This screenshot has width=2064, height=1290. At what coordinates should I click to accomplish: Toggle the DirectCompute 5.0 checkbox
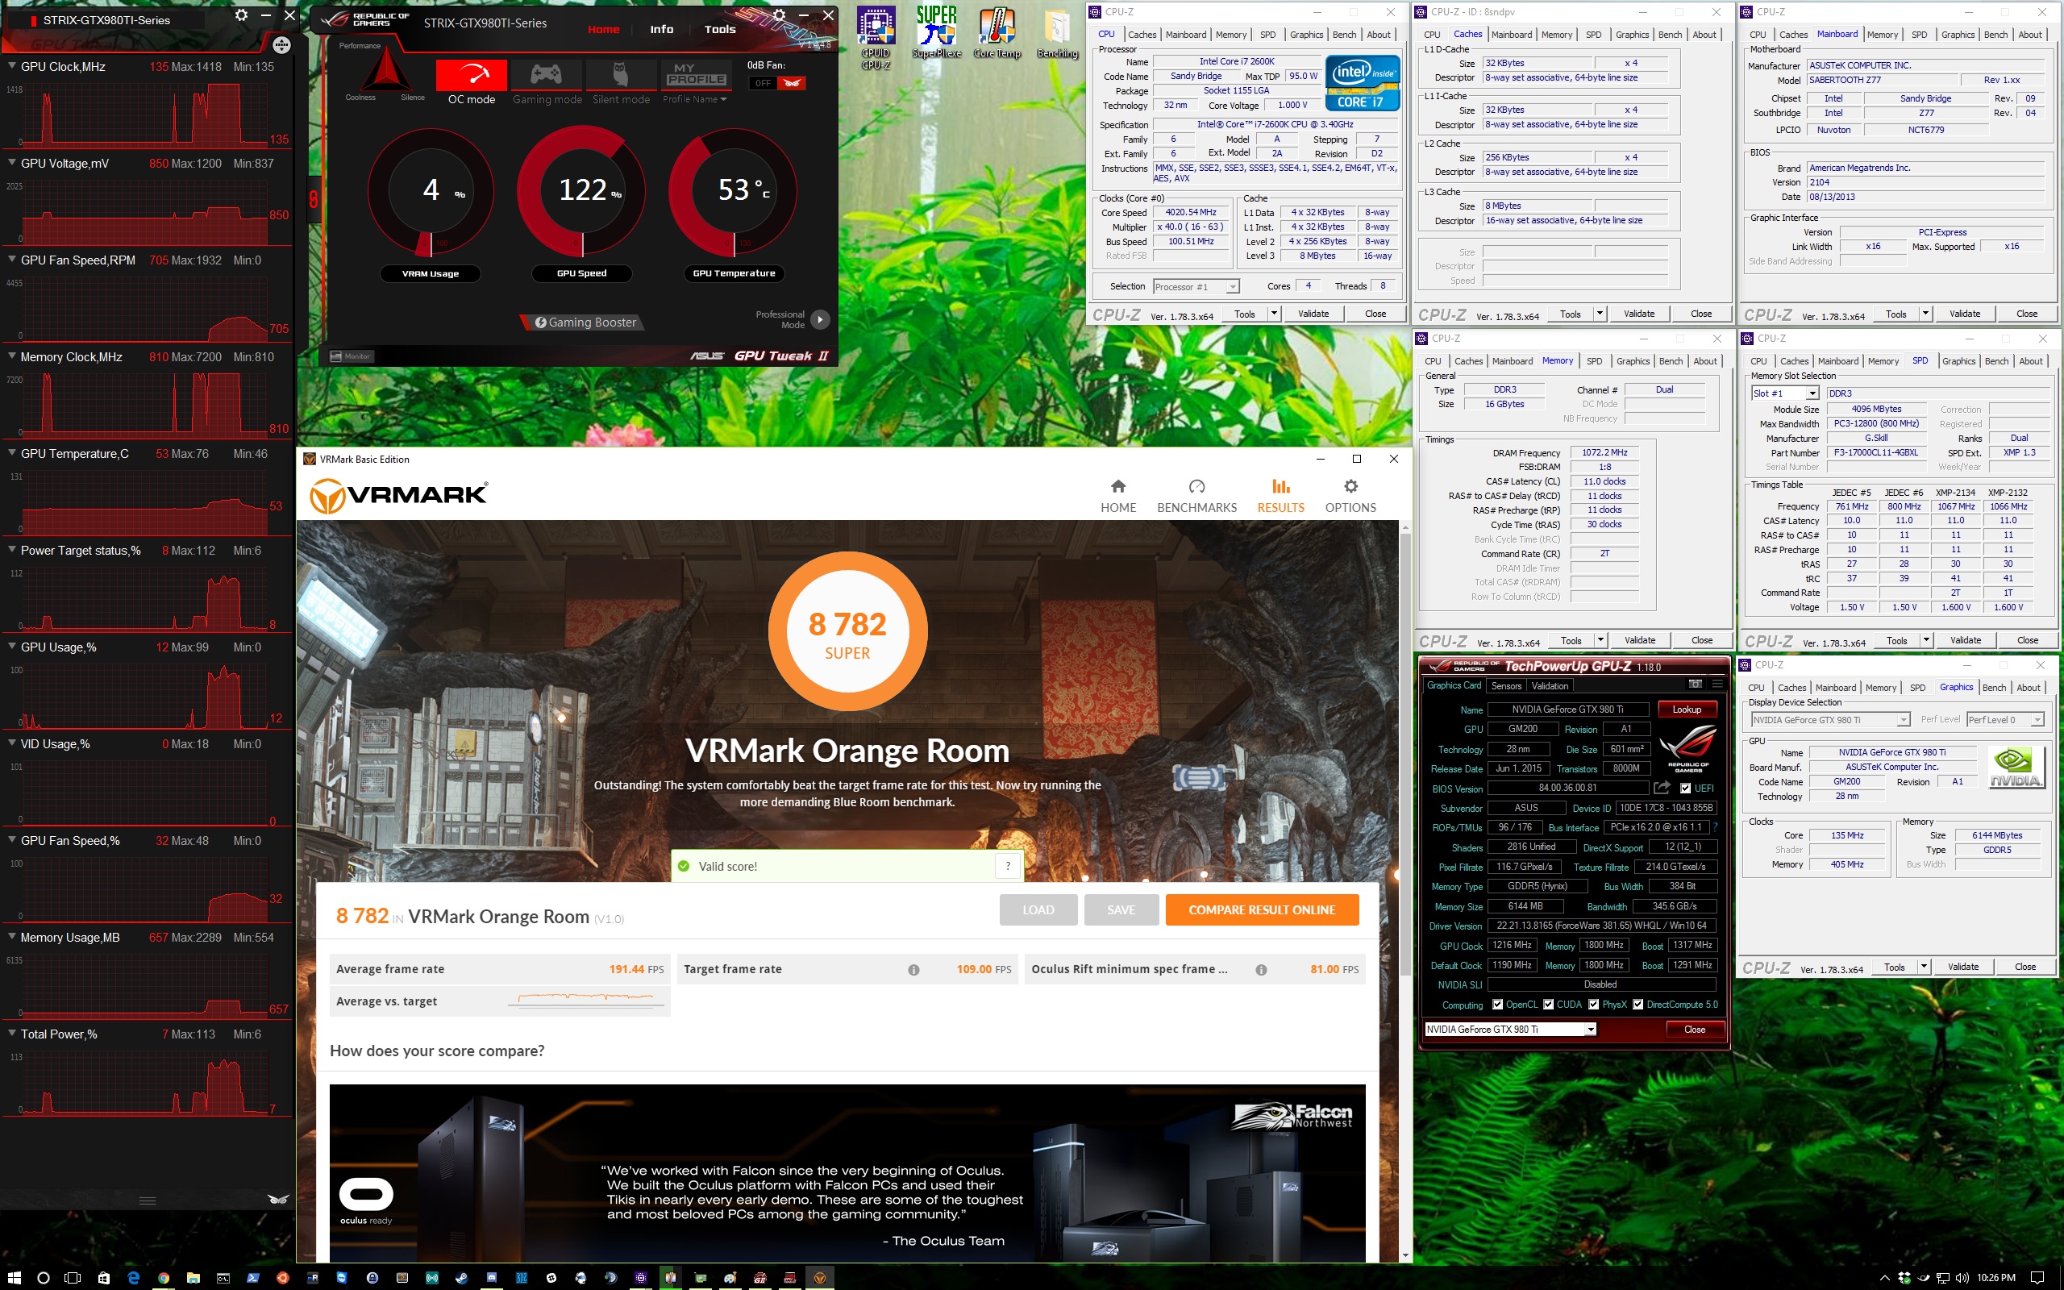(x=1637, y=1005)
